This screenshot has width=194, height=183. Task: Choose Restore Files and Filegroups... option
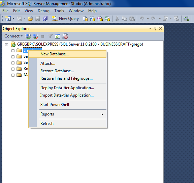click(x=68, y=78)
